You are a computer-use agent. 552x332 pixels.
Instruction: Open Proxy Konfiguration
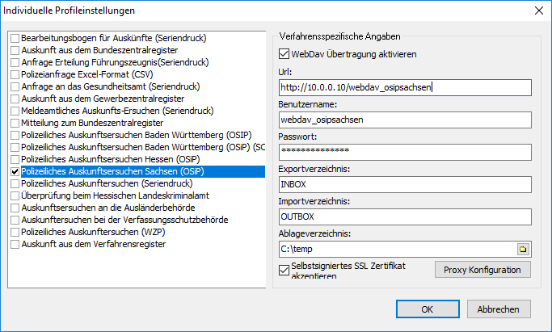pyautogui.click(x=482, y=269)
